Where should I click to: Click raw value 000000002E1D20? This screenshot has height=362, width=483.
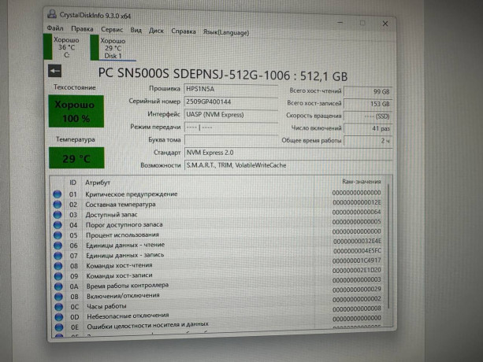click(357, 270)
